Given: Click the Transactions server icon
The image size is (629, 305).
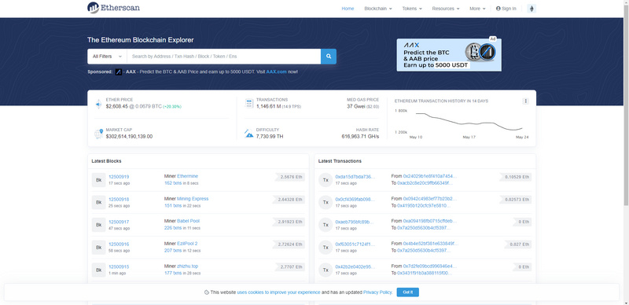Looking at the screenshot, I should tap(248, 103).
